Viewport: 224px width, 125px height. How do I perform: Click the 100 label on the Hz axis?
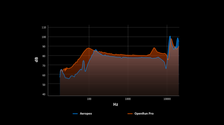point(89,99)
